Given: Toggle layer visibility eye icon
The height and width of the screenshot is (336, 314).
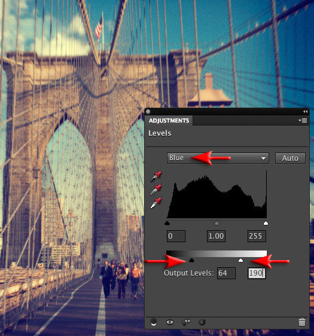Looking at the screenshot, I should coord(170,322).
